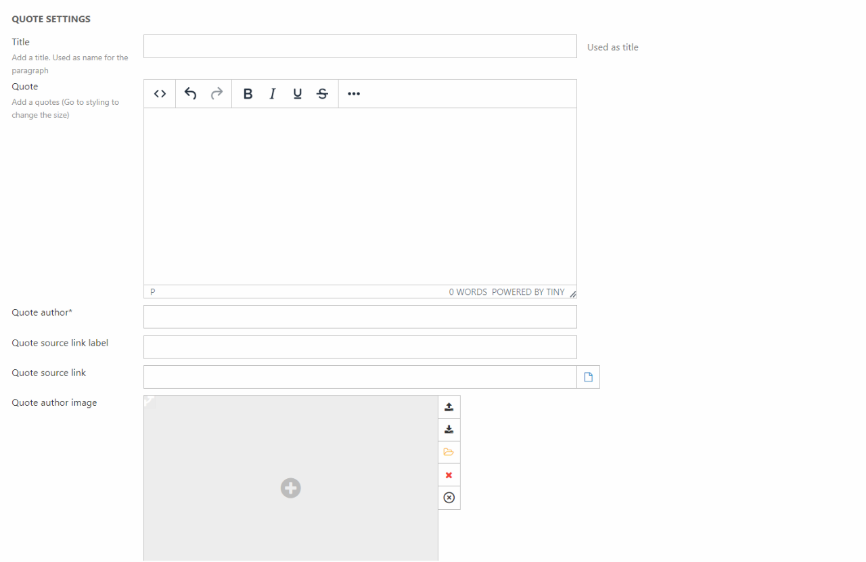Image resolution: width=866 pixels, height=562 pixels.
Task: Toggle italic formatting in quote editor
Action: pos(273,94)
